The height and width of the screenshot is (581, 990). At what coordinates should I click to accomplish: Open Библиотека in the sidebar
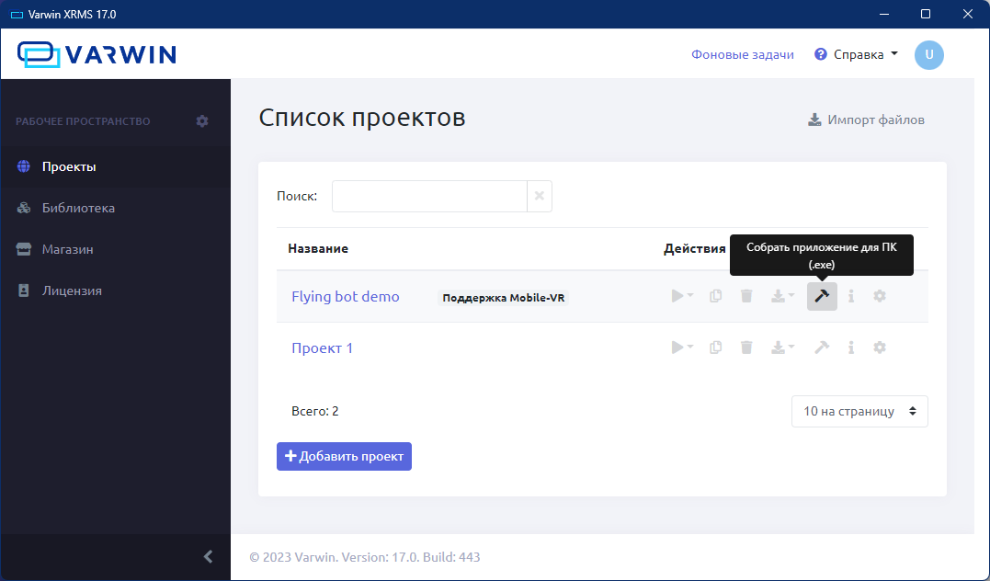click(116, 208)
